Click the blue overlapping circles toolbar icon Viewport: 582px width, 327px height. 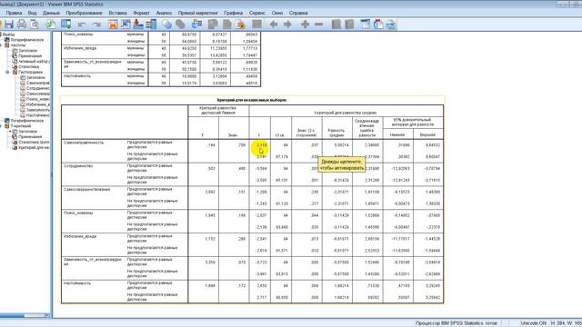pyautogui.click(x=167, y=25)
